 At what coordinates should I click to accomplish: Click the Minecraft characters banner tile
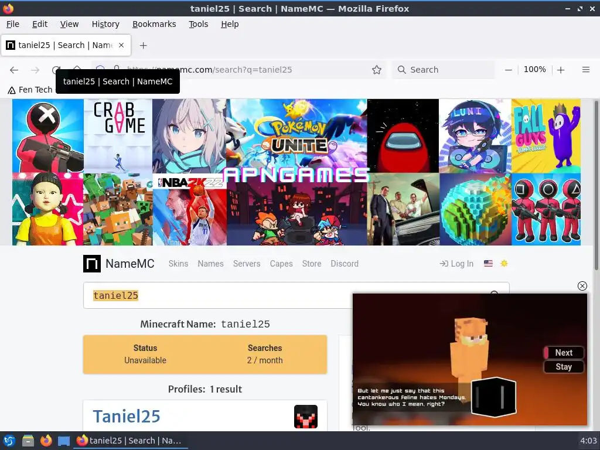[118, 209]
